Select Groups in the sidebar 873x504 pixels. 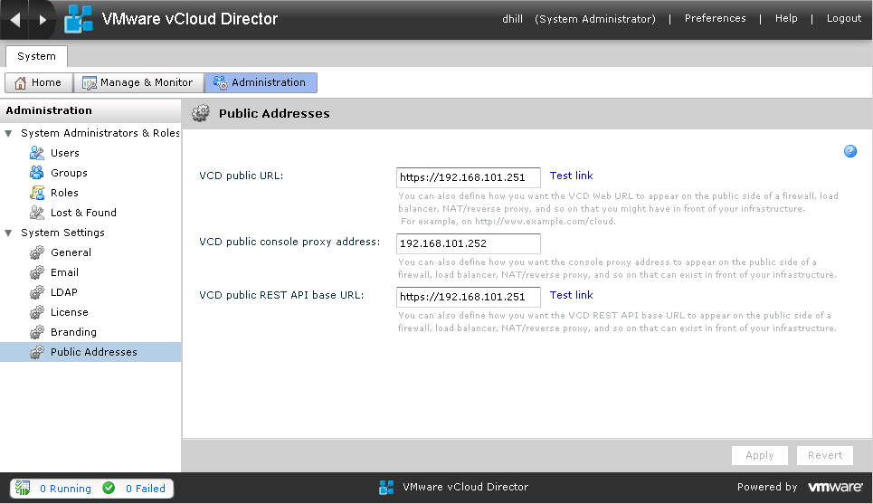69,173
